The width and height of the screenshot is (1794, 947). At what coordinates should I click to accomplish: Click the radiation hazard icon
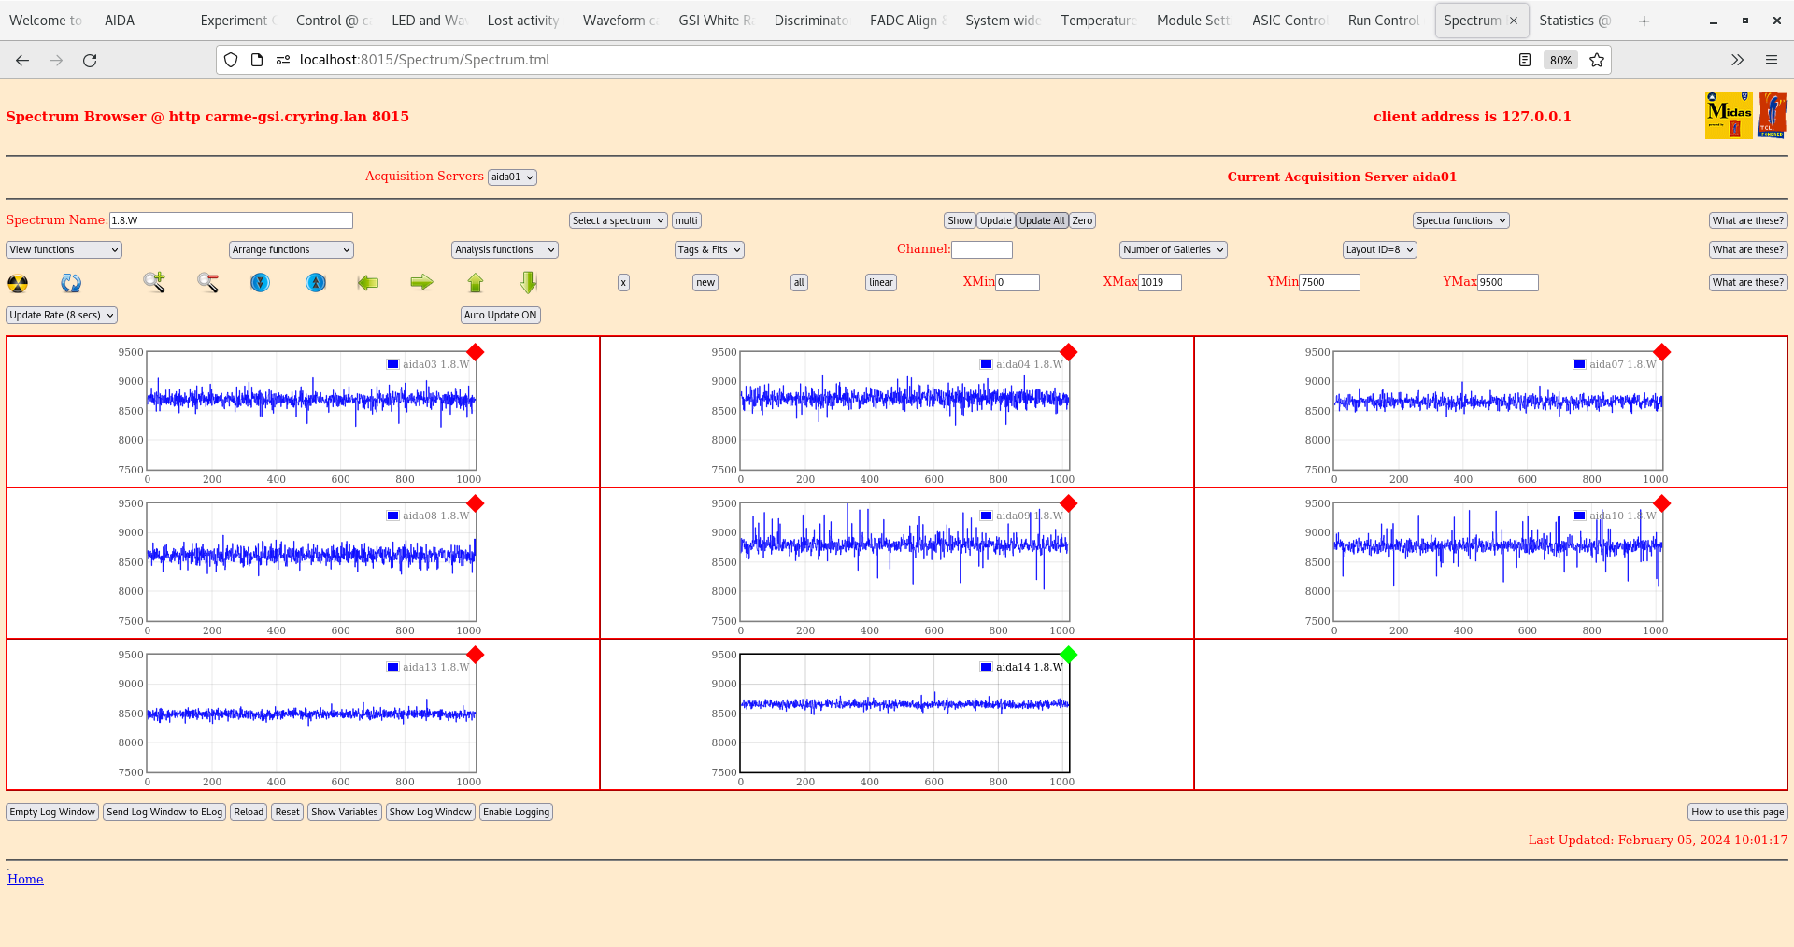[x=18, y=283]
